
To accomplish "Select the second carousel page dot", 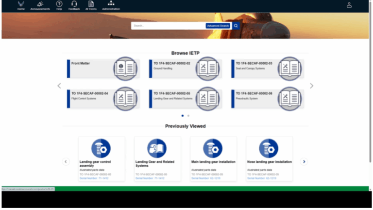I will tap(188, 116).
